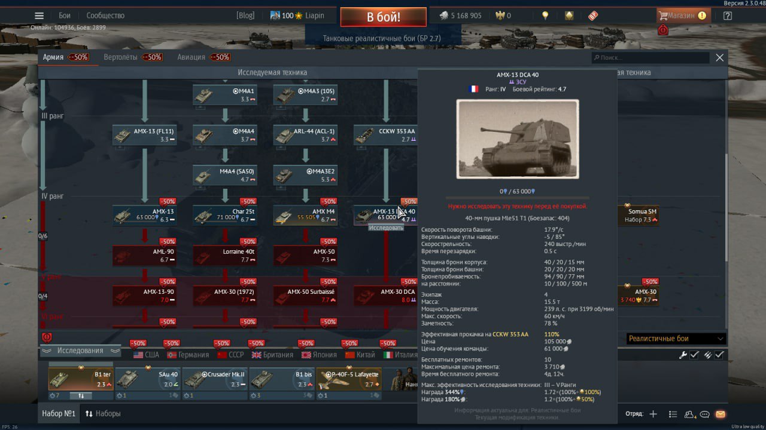Close the research tree window
Screen dimensions: 766x430
coord(720,57)
